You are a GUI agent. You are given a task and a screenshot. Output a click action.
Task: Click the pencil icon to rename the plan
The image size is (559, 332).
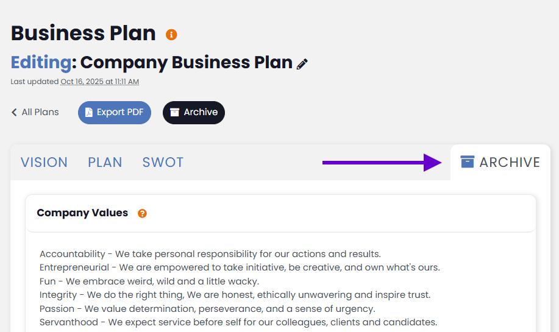tap(302, 64)
